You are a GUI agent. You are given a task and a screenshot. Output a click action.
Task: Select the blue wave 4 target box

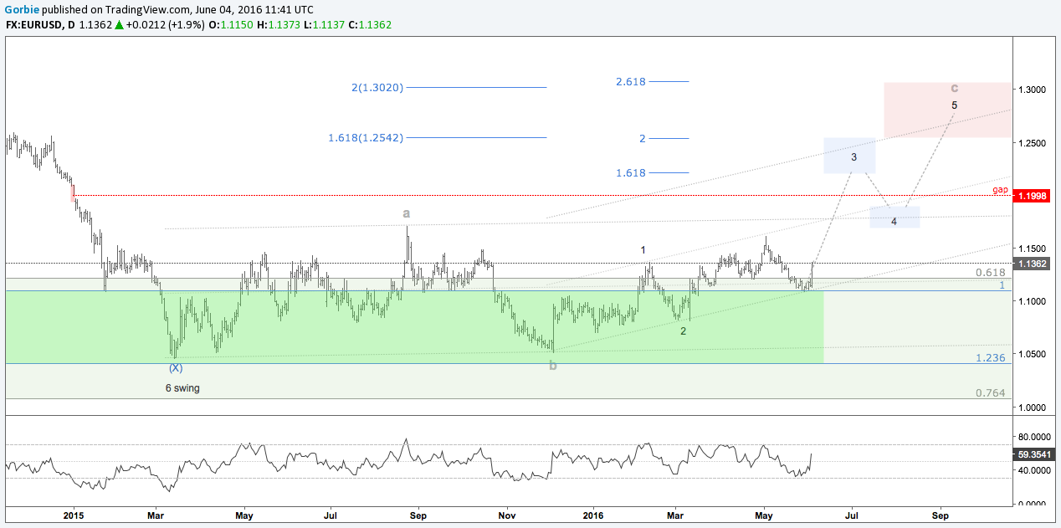[x=894, y=217]
